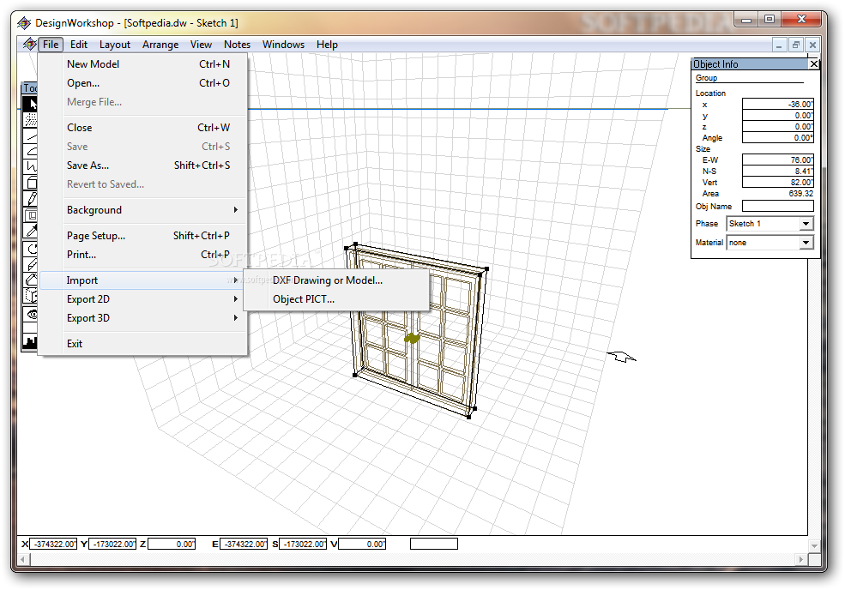Open the Arrange menu
Image resolution: width=845 pixels, height=590 pixels.
tap(160, 45)
